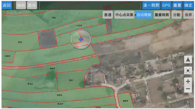Choose the 分割 (split) tool
Viewport: 195px width, 109px height.
[176, 15]
